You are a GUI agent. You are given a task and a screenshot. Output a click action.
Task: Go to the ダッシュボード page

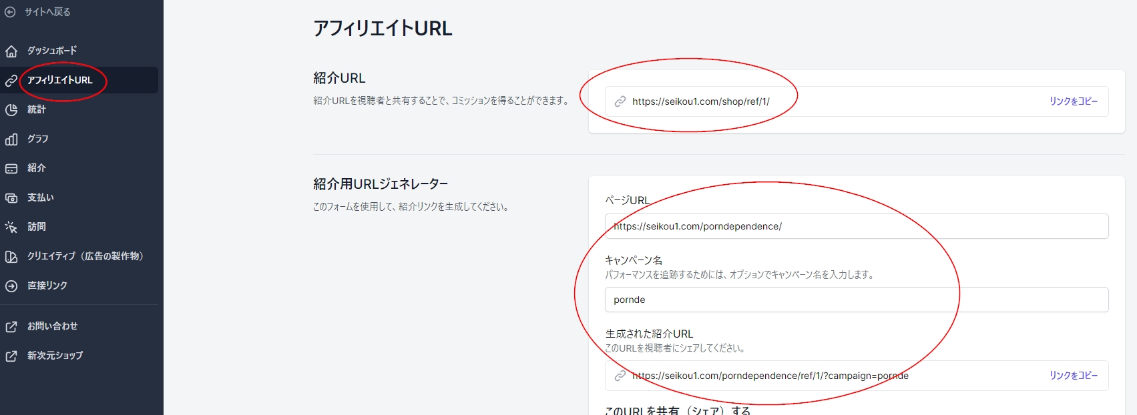[x=52, y=51]
